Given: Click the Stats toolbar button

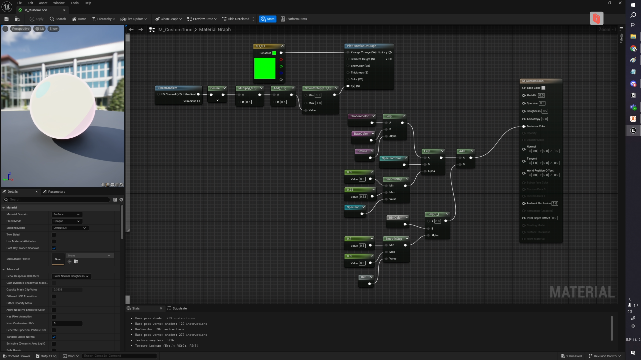Looking at the screenshot, I should tap(267, 19).
